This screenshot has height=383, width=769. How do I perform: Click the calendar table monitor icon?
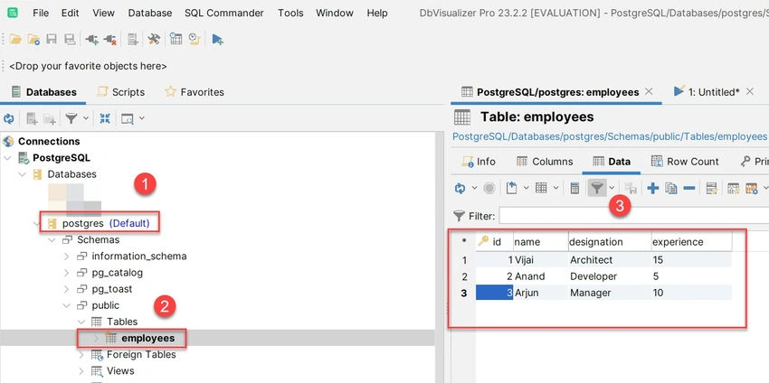point(176,39)
